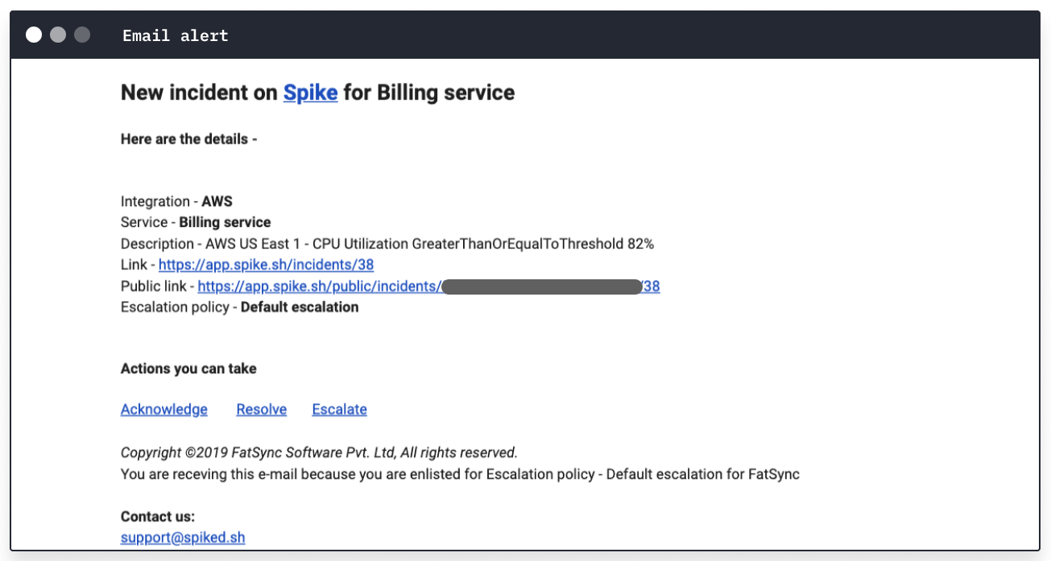The width and height of the screenshot is (1051, 561).
Task: Select 'Here are the details -' text
Action: pyautogui.click(x=188, y=139)
